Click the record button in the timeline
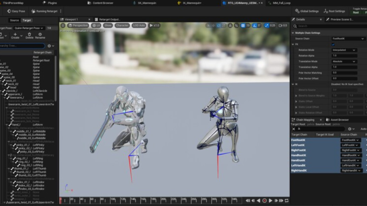 click(264, 201)
